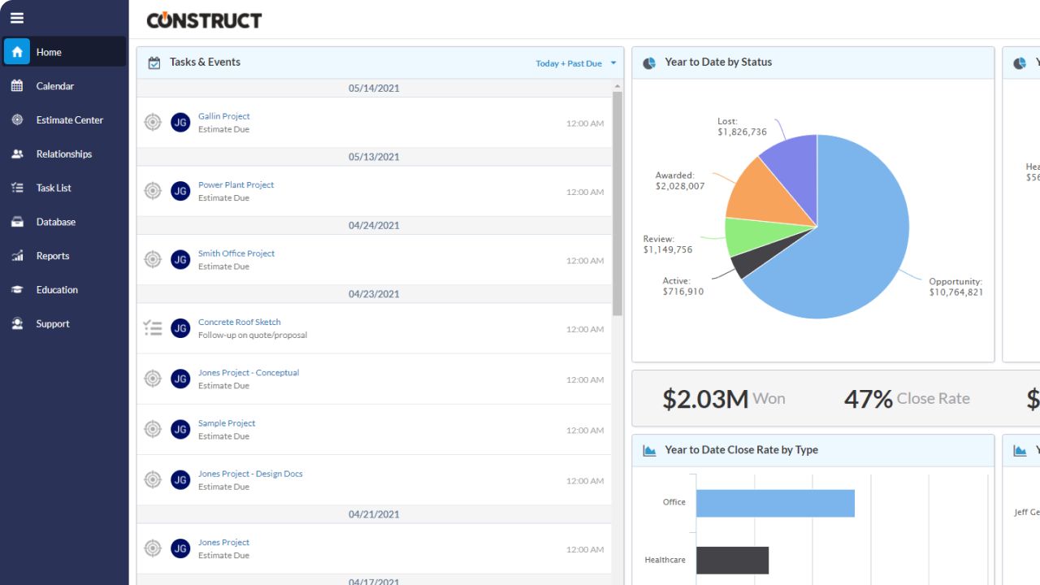
Task: Select the Year to Date by Status panel header
Action: coord(720,62)
